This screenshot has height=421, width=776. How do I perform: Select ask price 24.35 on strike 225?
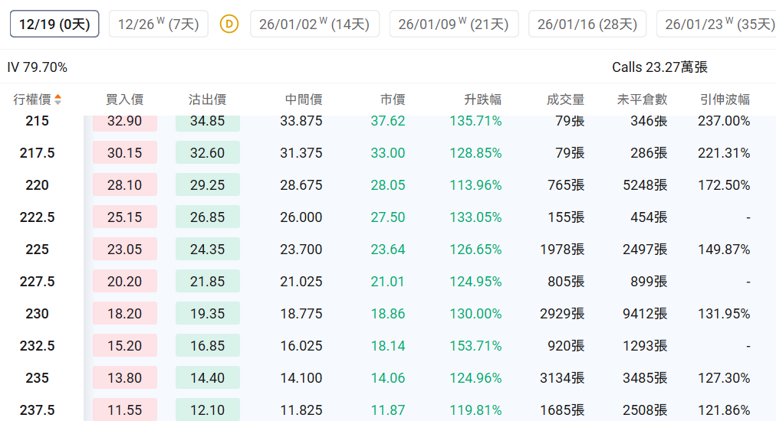pyautogui.click(x=207, y=250)
